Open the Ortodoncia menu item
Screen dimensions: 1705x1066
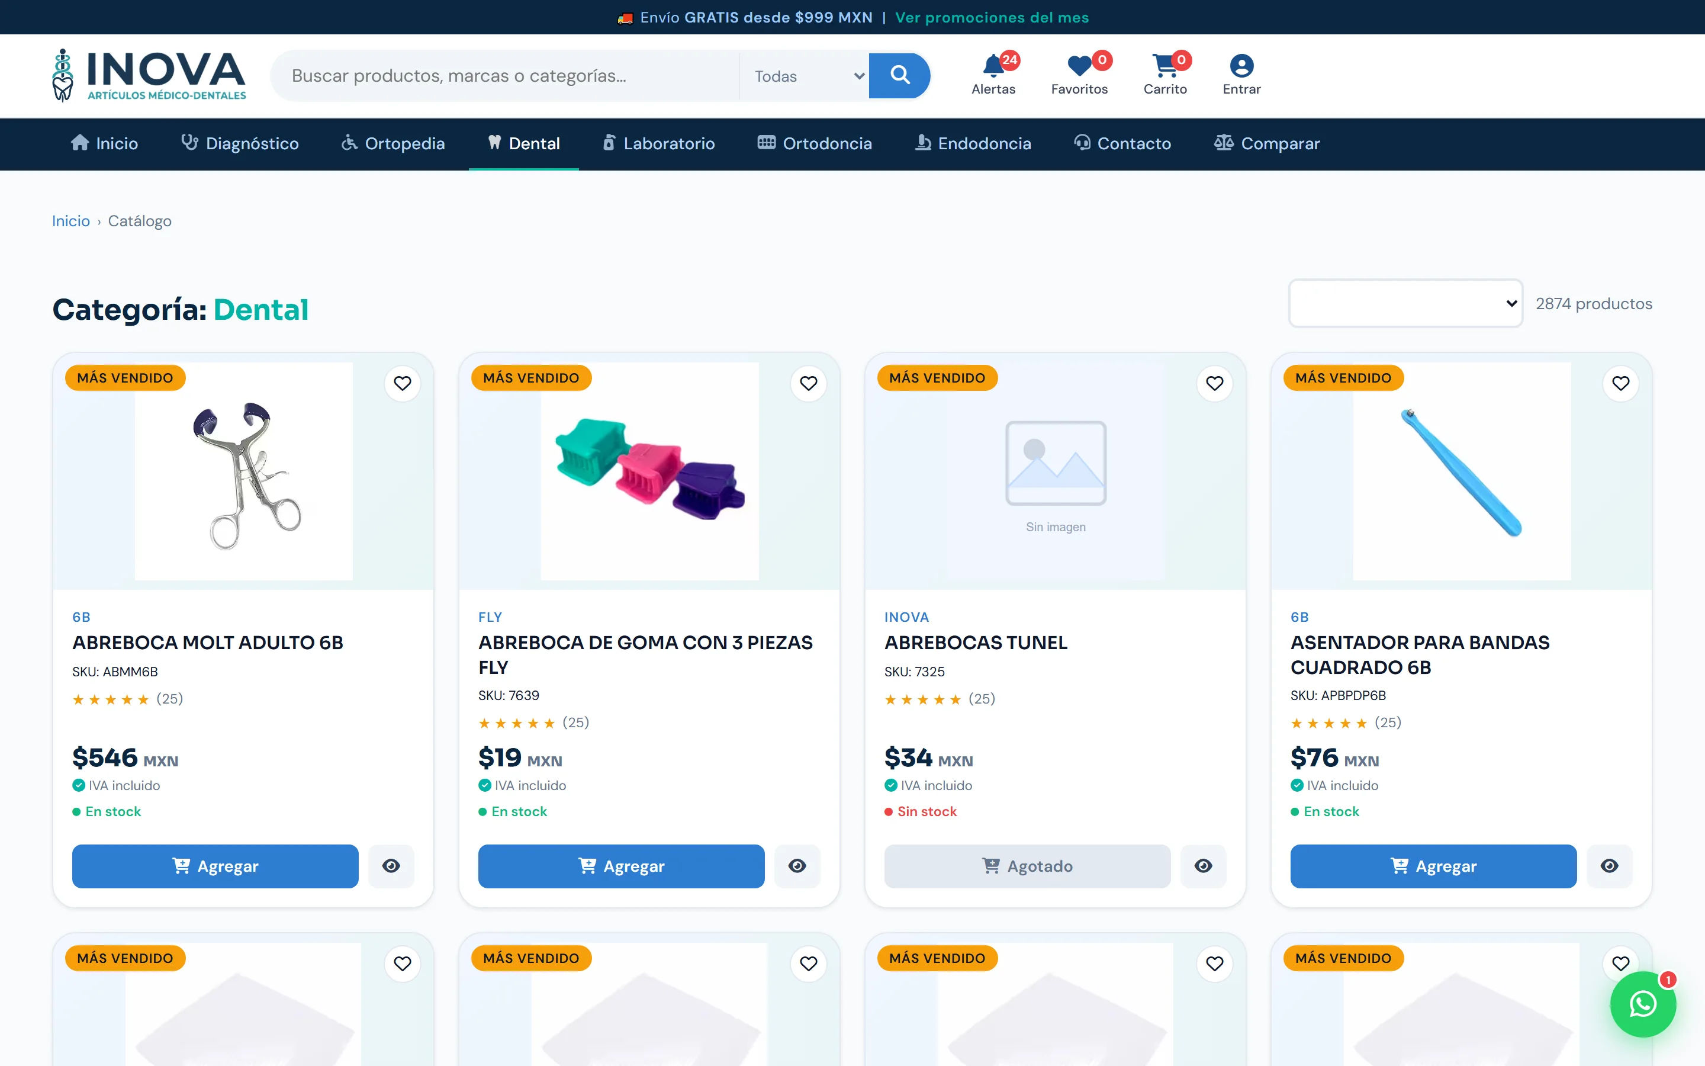click(815, 144)
